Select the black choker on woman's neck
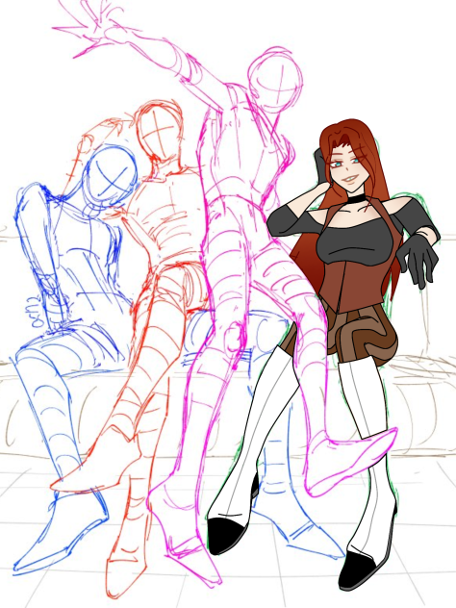 [x=356, y=198]
